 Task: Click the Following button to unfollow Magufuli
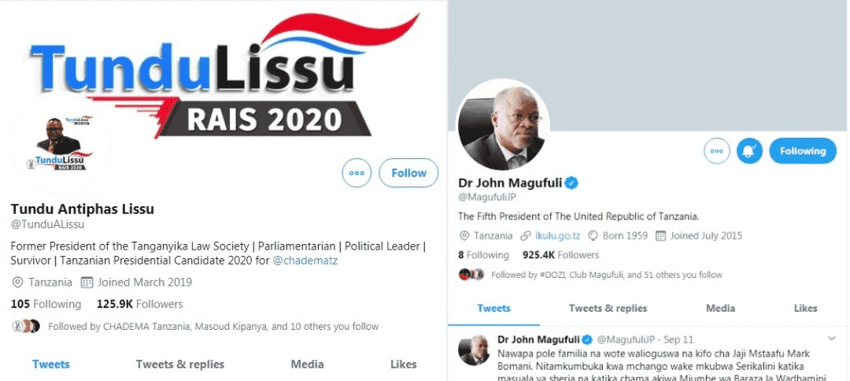802,150
